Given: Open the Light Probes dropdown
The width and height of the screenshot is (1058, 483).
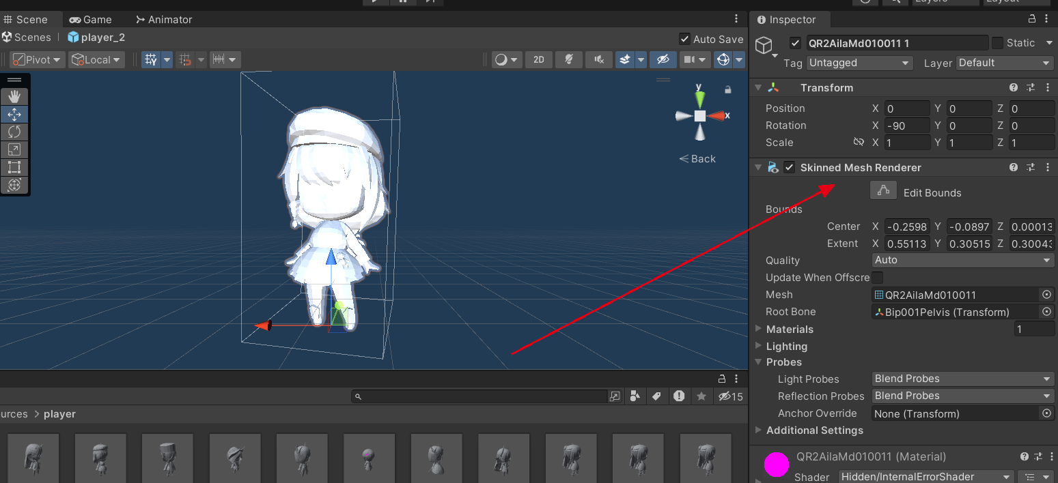Looking at the screenshot, I should (962, 379).
